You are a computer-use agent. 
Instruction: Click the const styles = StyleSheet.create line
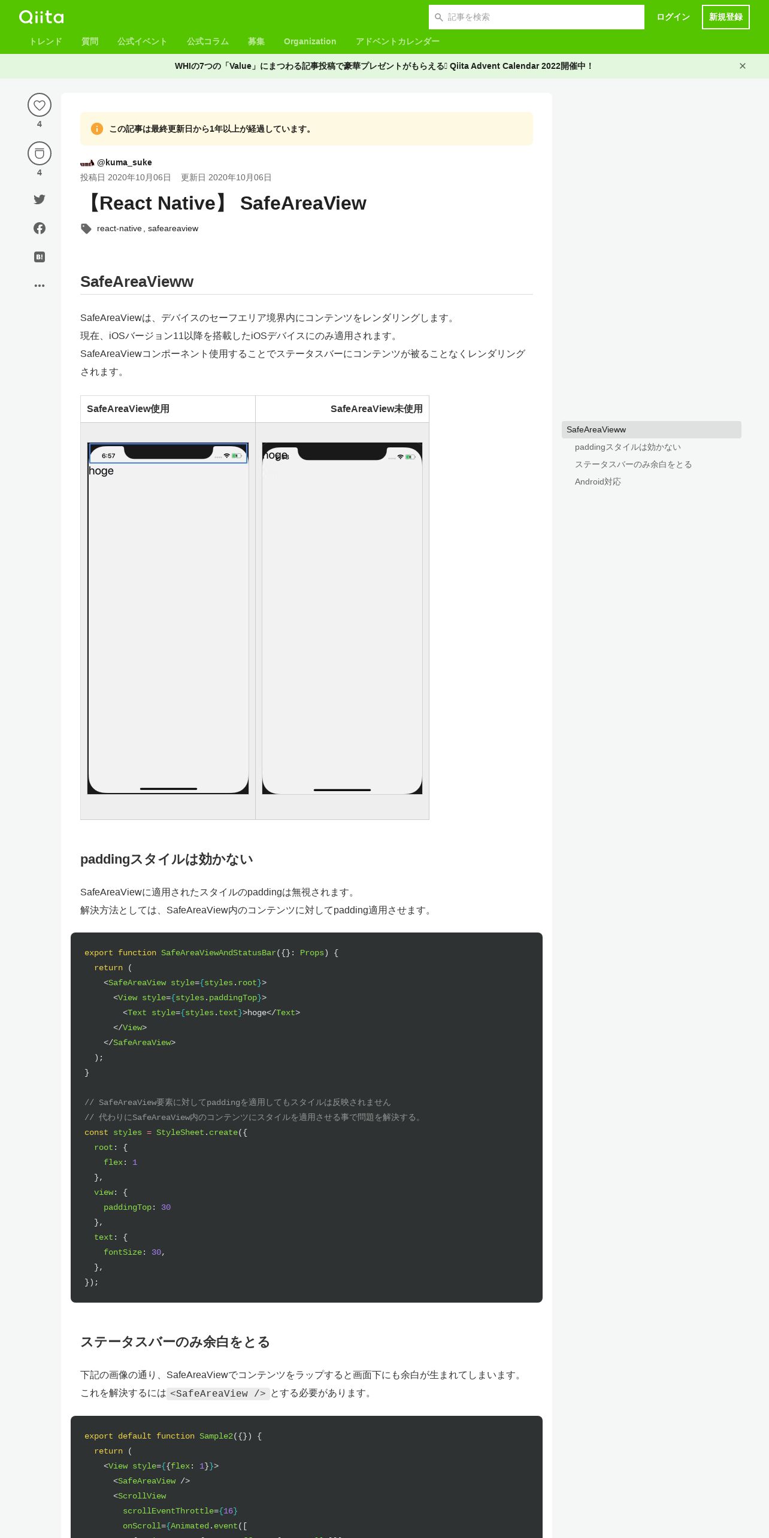(x=166, y=1133)
